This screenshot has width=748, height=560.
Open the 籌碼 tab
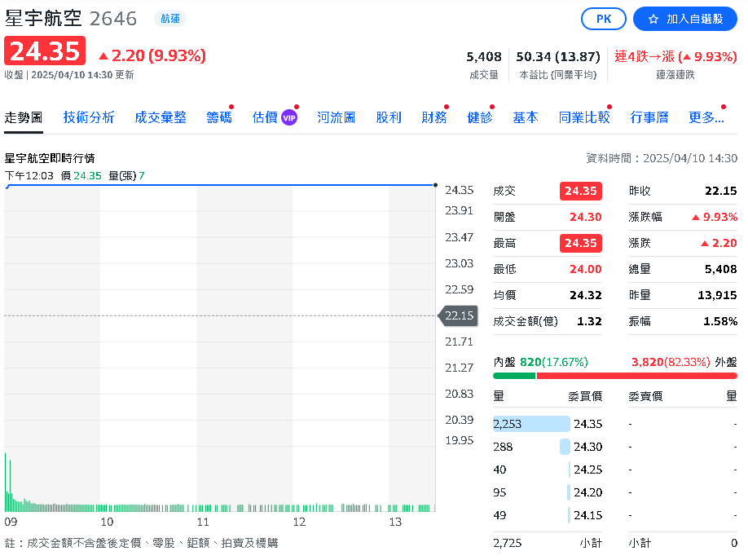pos(219,117)
